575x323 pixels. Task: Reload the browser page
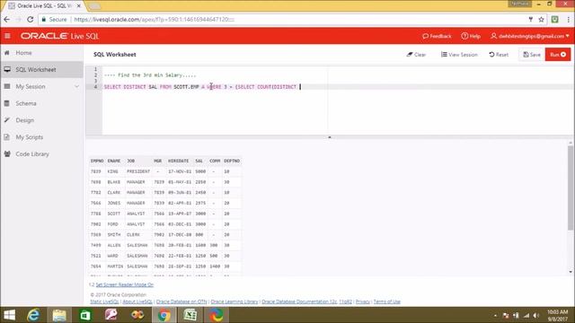(x=30, y=20)
